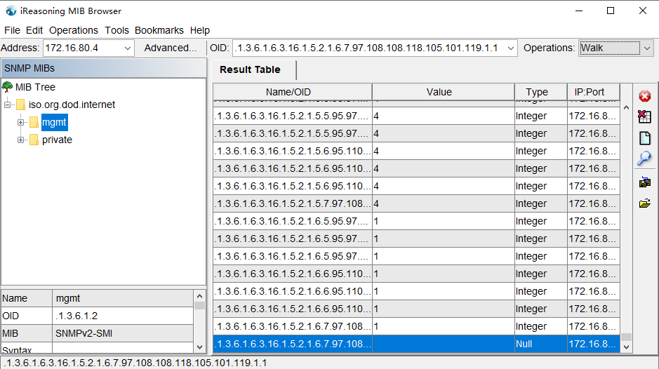Expand the mgmt tree node
This screenshot has height=369, width=659.
tap(20, 122)
